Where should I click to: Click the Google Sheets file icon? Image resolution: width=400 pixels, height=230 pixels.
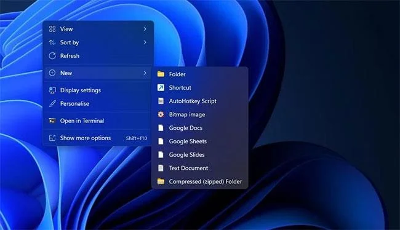(161, 141)
